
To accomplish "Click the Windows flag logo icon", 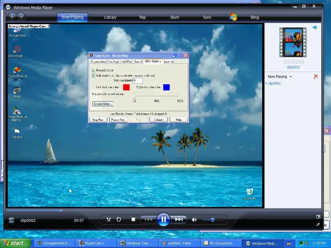I will [x=233, y=17].
